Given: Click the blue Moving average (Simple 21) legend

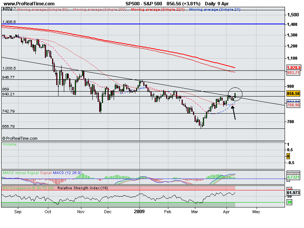Looking at the screenshot, I should coord(215,9).
